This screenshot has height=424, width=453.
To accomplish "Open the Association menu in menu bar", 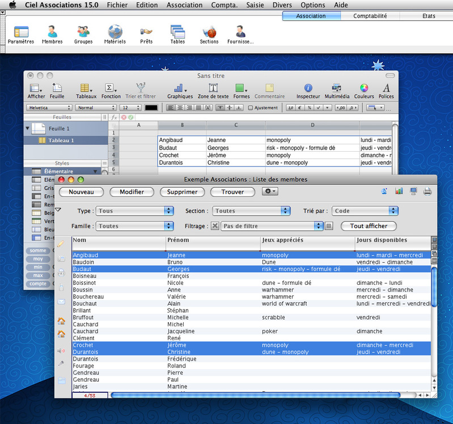I will coord(184,5).
